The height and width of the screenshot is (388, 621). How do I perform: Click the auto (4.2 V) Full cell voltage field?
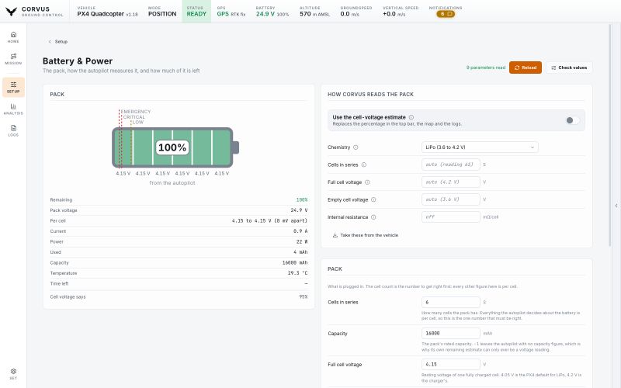(451, 182)
